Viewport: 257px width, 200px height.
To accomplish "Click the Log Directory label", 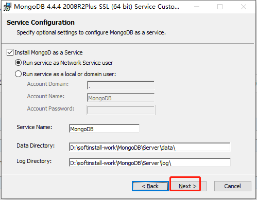I will 34,161.
